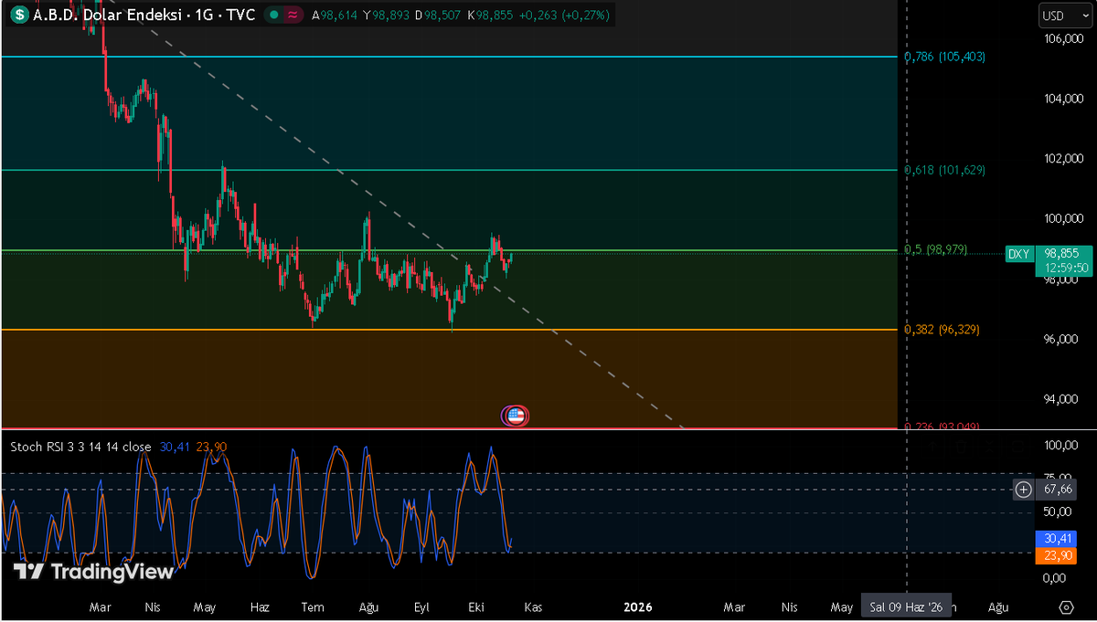1097x622 pixels.
Task: Click the green dollar symbol logo
Action: tap(18, 16)
